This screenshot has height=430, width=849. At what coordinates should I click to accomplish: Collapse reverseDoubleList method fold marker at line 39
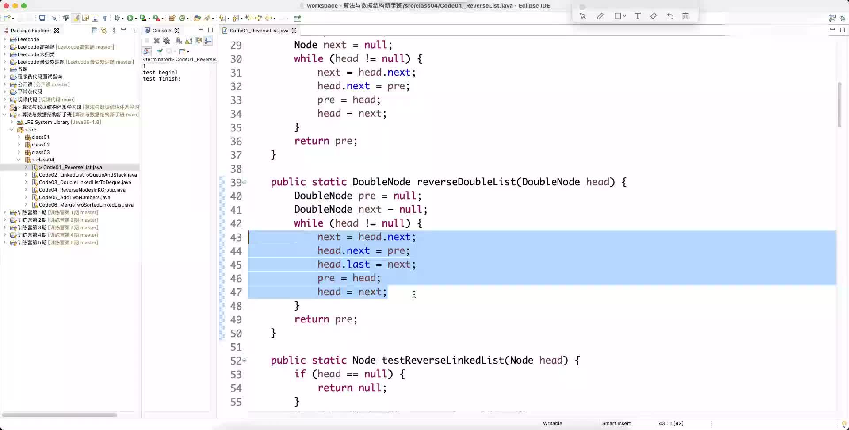245,182
